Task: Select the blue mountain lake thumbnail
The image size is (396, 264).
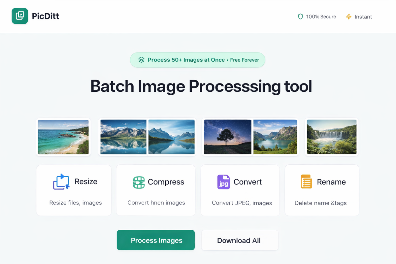Action: tap(172, 137)
